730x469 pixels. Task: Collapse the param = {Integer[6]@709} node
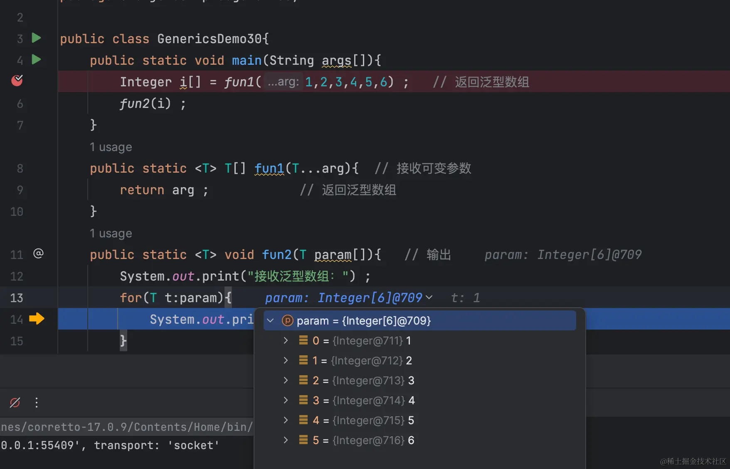point(271,320)
